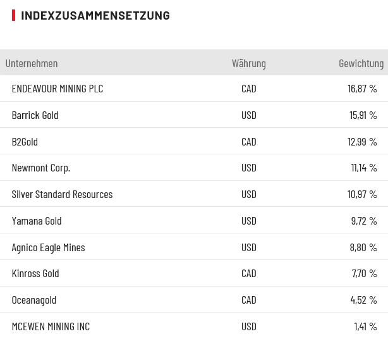
Task: Click the Gewichtung column header
Action: coord(361,63)
